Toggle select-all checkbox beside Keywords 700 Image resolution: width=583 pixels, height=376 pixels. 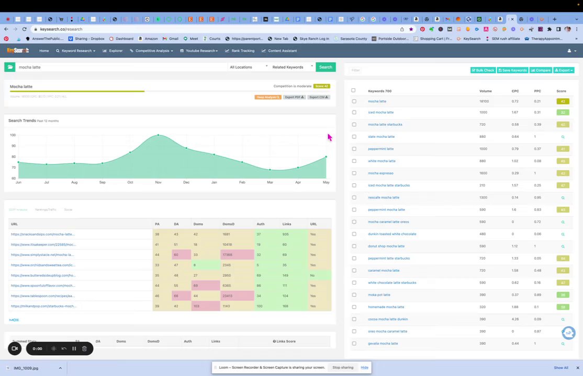[x=353, y=90]
